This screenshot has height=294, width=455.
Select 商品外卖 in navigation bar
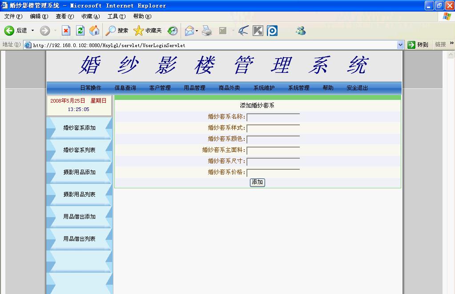tap(229, 88)
